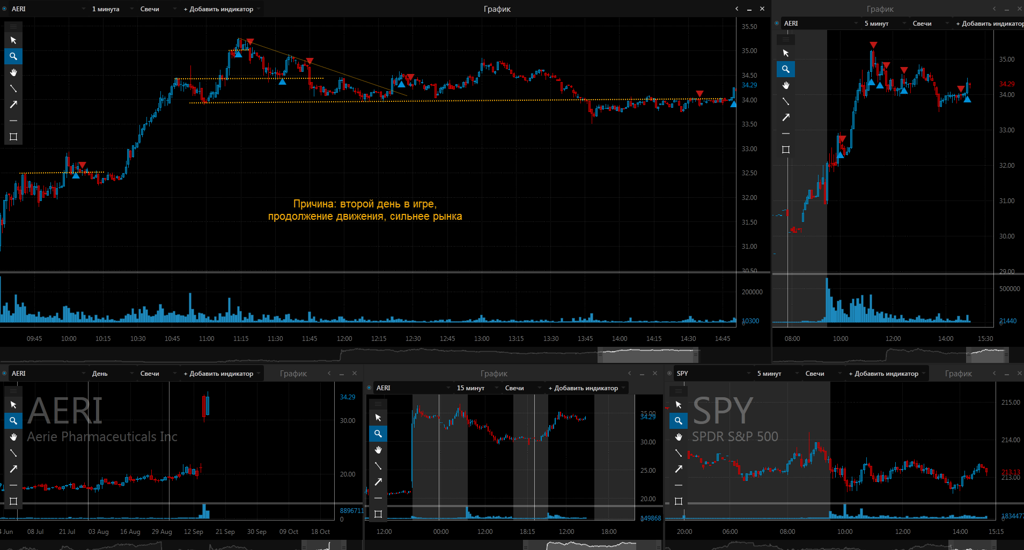Viewport: 1024px width, 550px height.
Task: Open 'День' timeframe dropdown in daily chart
Action: [113, 374]
